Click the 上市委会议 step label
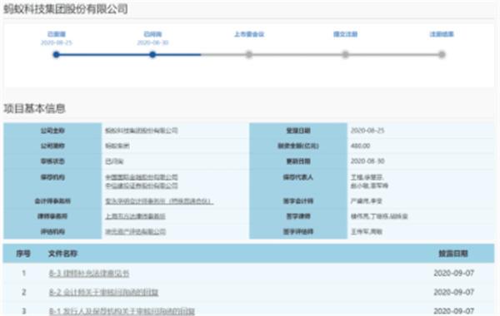500x316 pixels. click(x=249, y=34)
